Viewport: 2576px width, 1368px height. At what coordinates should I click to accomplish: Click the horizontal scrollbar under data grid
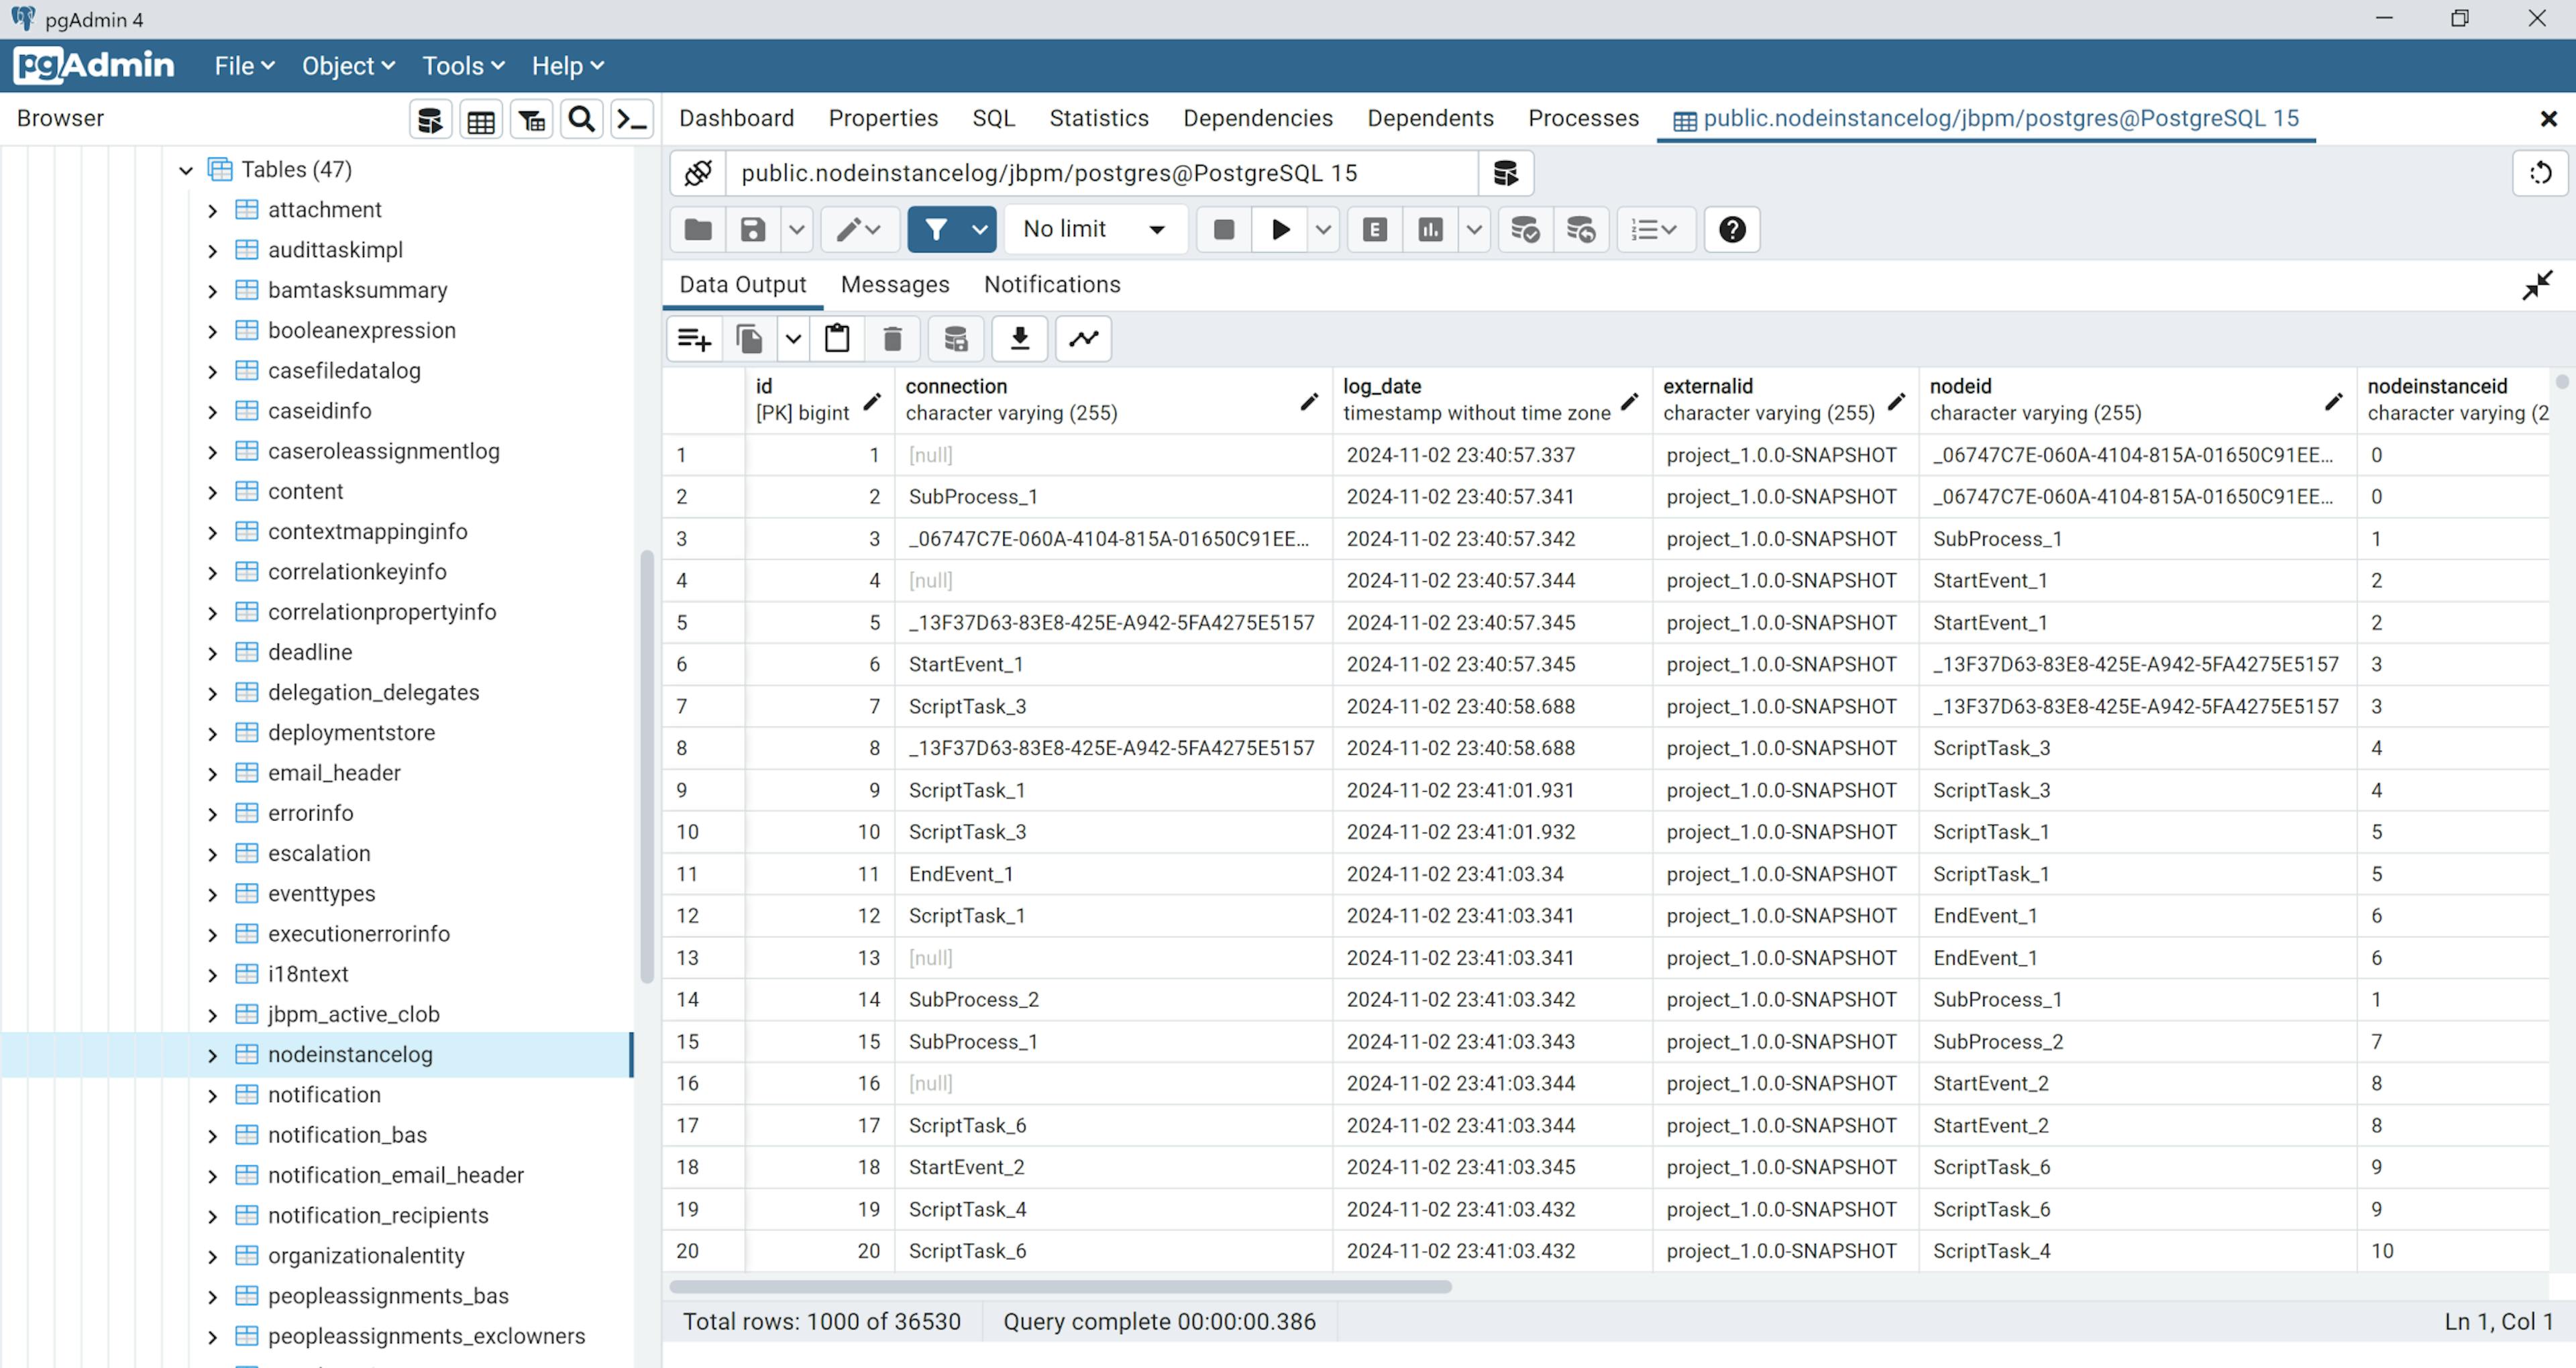[x=1060, y=1287]
